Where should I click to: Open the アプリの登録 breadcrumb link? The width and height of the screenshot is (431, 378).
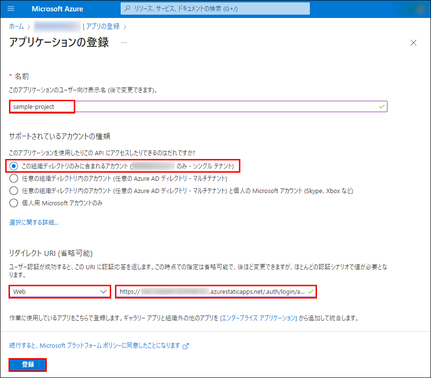point(103,26)
